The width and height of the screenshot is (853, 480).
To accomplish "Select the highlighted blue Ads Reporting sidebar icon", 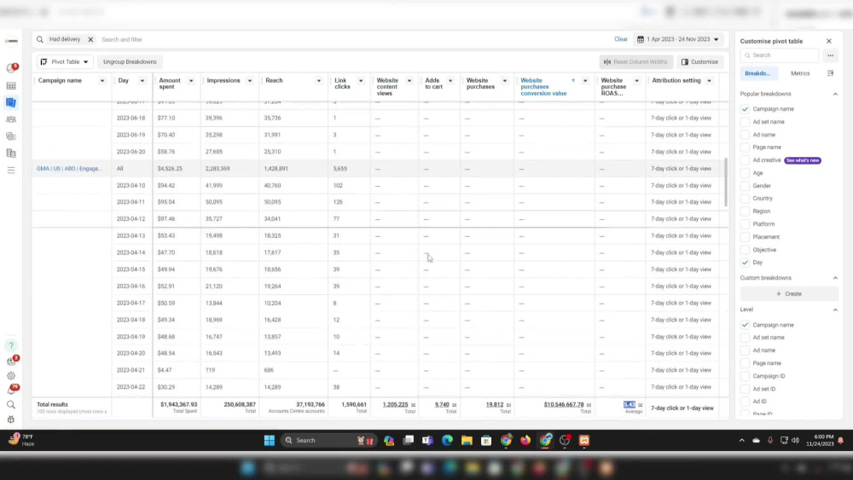I will [x=11, y=102].
